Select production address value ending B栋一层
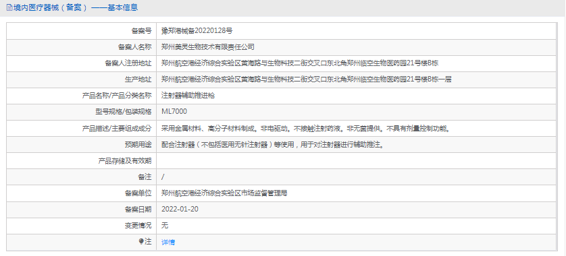Screen dimensions: 566x256 coord(307,79)
